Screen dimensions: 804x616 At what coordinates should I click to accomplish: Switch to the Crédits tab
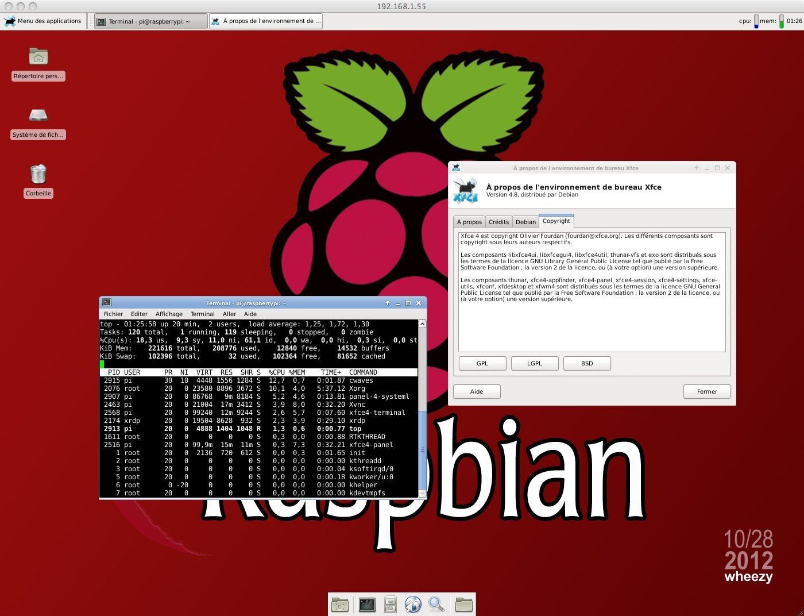click(x=498, y=222)
